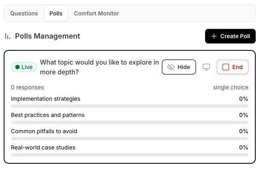Click the poll question text

[99, 67]
